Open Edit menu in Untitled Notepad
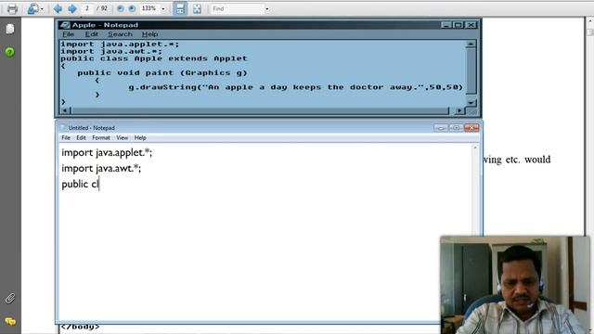594x334 pixels. 81,138
